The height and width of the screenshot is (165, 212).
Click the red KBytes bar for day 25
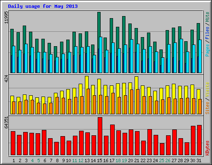point(162,149)
